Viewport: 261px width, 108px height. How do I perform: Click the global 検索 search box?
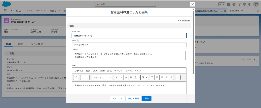(125, 4)
